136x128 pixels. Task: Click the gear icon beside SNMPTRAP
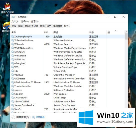pyautogui.click(x=13, y=98)
